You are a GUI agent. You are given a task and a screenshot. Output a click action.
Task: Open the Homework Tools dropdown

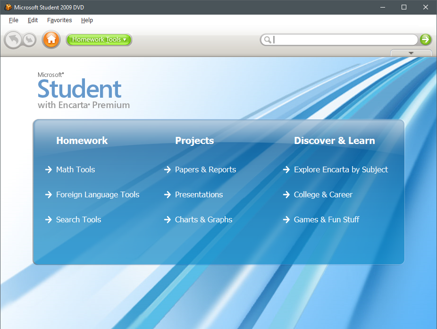(x=99, y=40)
